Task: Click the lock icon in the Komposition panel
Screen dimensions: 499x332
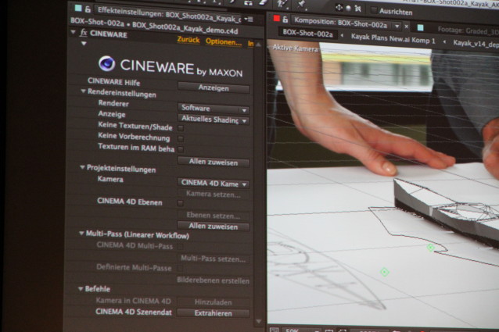Action: 285,20
